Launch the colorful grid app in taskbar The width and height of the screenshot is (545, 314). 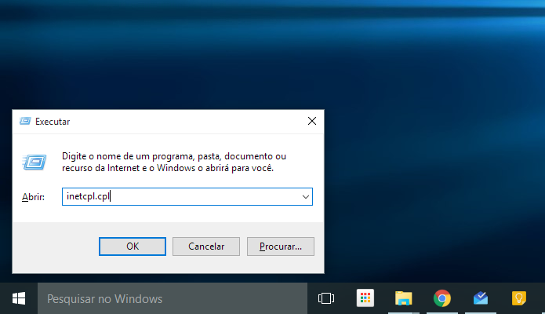pos(365,298)
